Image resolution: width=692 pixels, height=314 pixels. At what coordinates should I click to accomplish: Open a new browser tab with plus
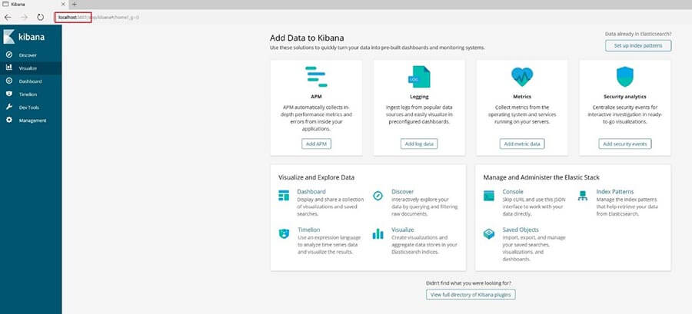pyautogui.click(x=74, y=5)
